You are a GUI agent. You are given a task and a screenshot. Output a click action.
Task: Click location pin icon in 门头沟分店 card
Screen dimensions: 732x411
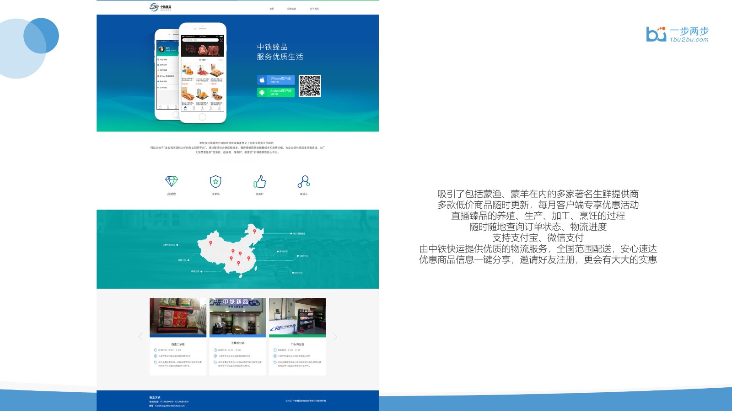coord(275,356)
